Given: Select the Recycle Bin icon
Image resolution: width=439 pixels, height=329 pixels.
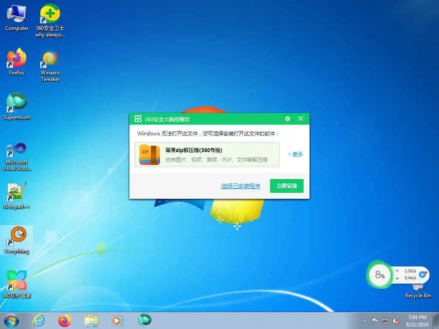Looking at the screenshot, I should (418, 291).
